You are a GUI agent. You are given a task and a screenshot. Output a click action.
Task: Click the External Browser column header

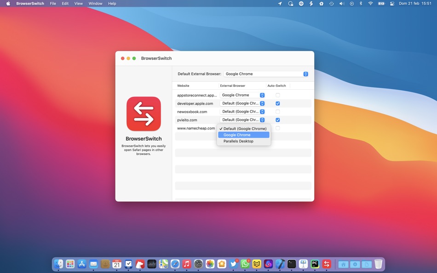point(242,85)
